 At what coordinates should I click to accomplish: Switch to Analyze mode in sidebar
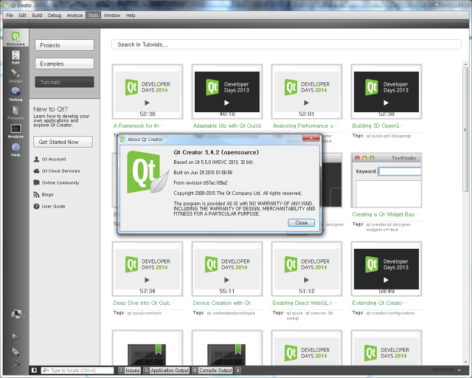[x=15, y=131]
